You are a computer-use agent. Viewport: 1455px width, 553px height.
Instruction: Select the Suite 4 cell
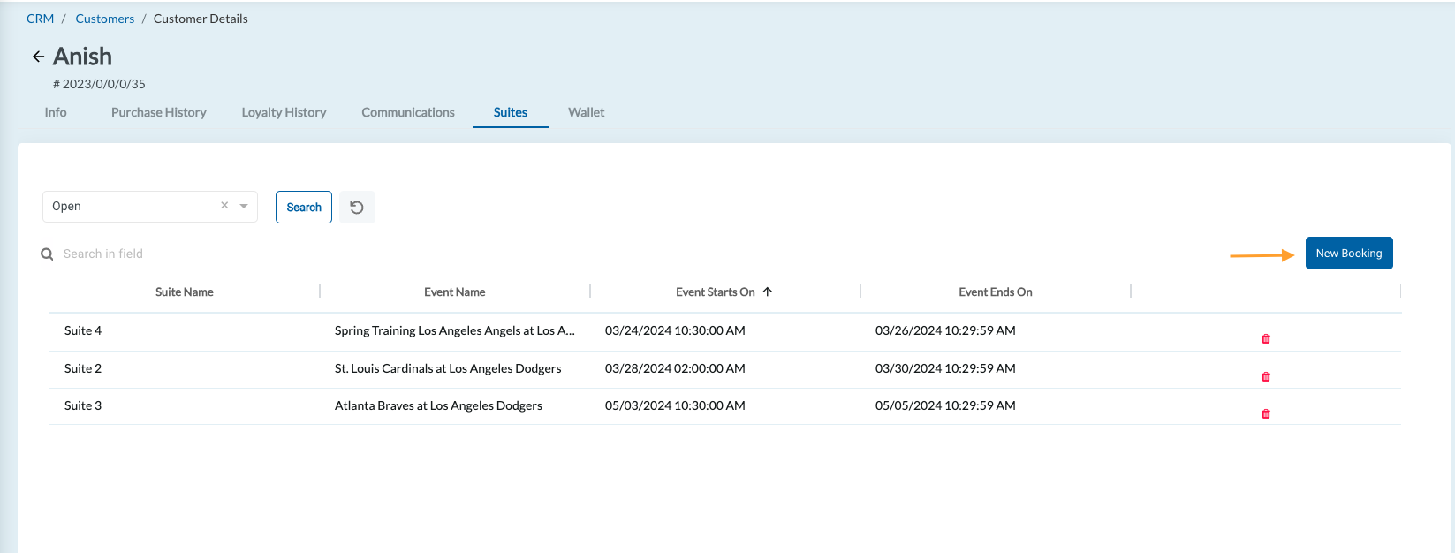click(x=83, y=330)
